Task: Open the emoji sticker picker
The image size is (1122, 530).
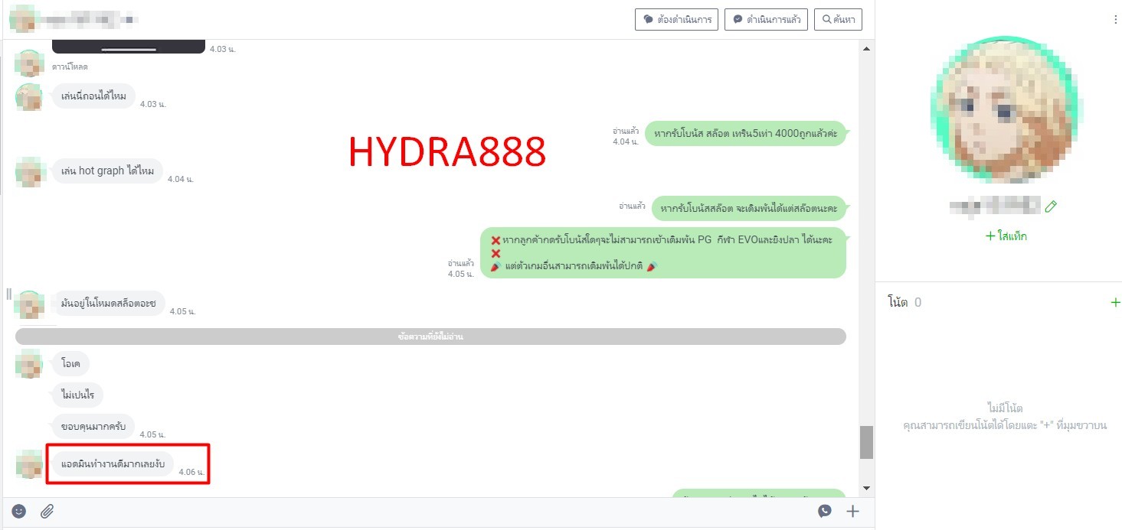Action: (x=19, y=511)
